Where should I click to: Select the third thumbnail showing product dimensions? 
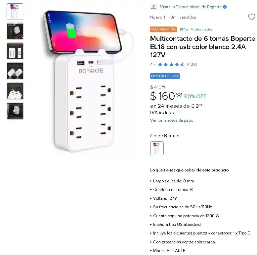15,51
